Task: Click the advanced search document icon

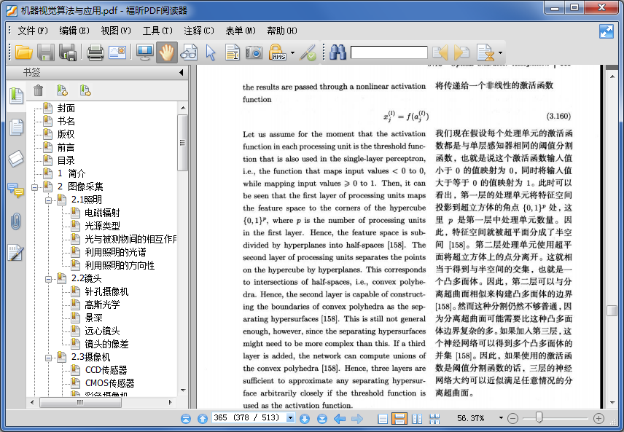Action: coord(485,52)
